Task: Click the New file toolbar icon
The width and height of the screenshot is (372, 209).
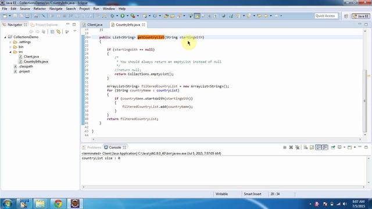Action: (x=5, y=16)
